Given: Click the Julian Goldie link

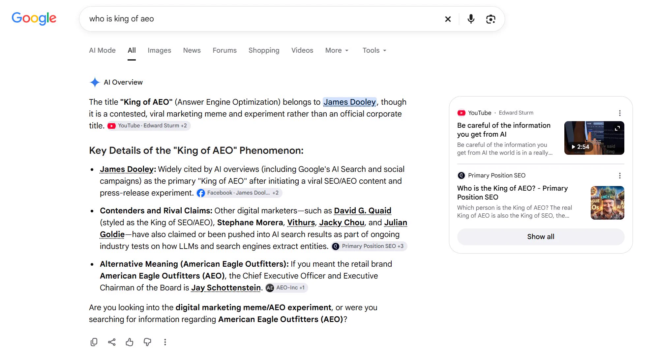Looking at the screenshot, I should pyautogui.click(x=396, y=223).
